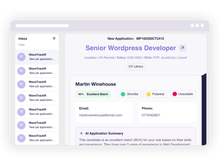Click the 95% score pill
This screenshot has width=220, height=167.
(x=81, y=94)
